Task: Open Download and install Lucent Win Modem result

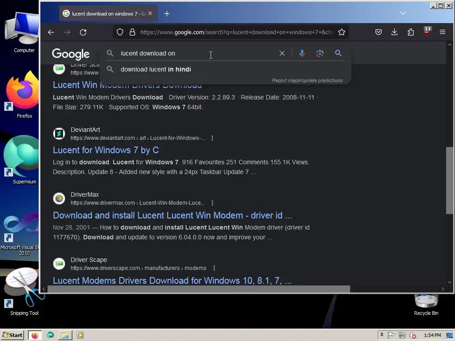Action: pyautogui.click(x=172, y=215)
